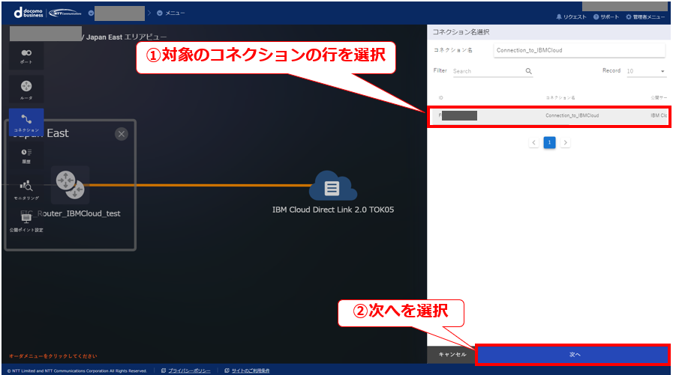Image resolution: width=673 pixels, height=375 pixels.
Task: Open the メニュー breadcrumb item
Action: point(171,13)
